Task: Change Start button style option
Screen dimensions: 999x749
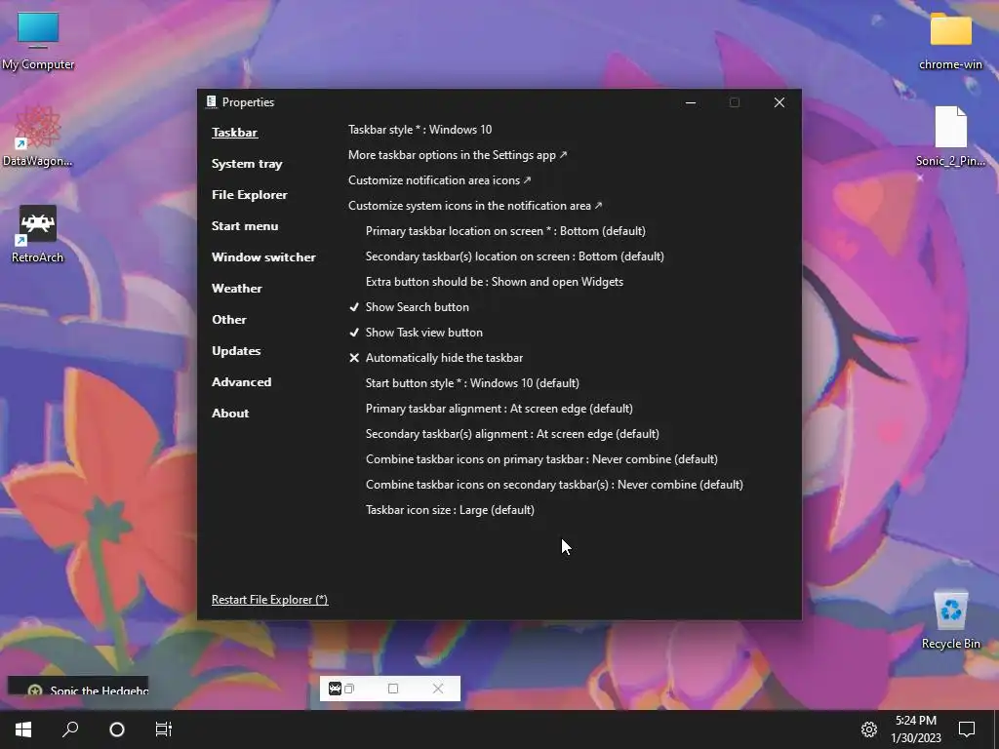Action: click(x=472, y=383)
